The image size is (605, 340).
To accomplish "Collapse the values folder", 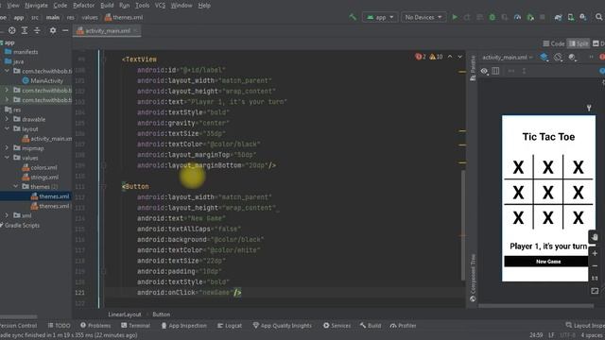I will coord(7,158).
